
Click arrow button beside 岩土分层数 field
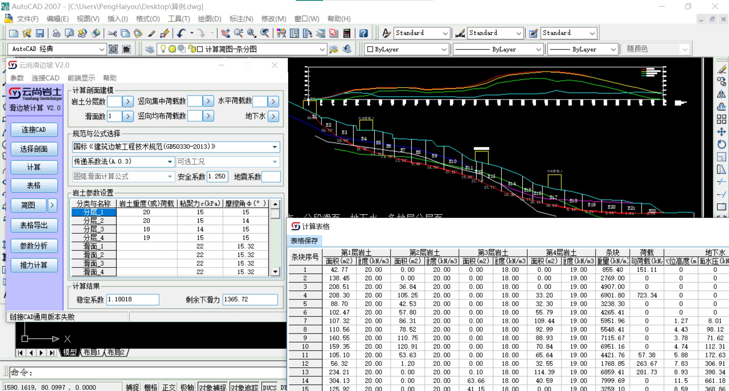tap(128, 101)
